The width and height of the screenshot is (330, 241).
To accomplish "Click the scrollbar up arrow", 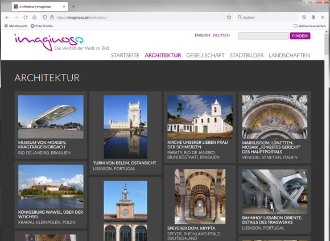I will pos(327,32).
